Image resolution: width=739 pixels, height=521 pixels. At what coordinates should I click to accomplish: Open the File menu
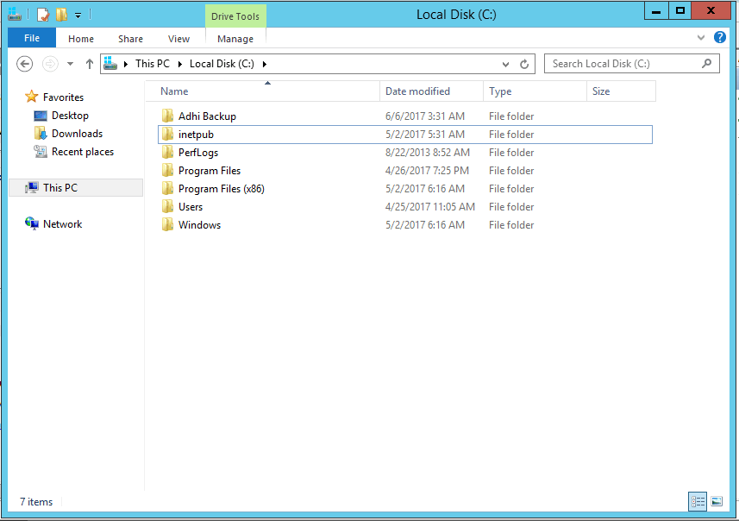click(x=32, y=38)
